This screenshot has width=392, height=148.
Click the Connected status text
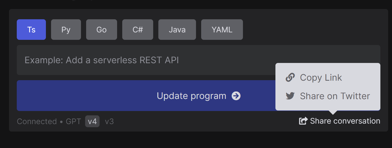[x=37, y=121]
